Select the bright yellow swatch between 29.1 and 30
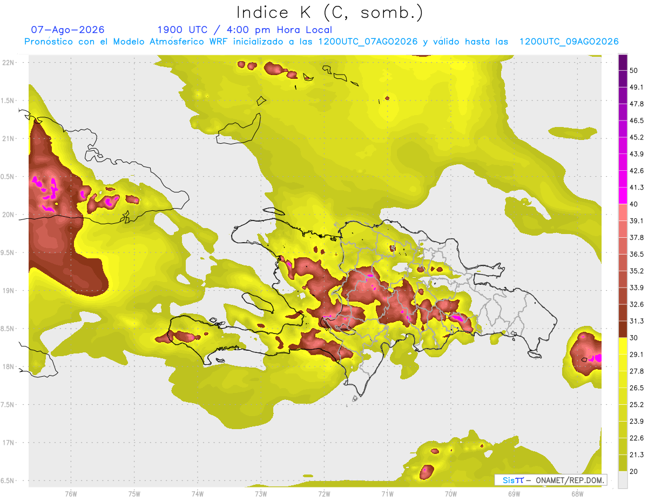Image resolution: width=648 pixels, height=501 pixels. pos(623,346)
